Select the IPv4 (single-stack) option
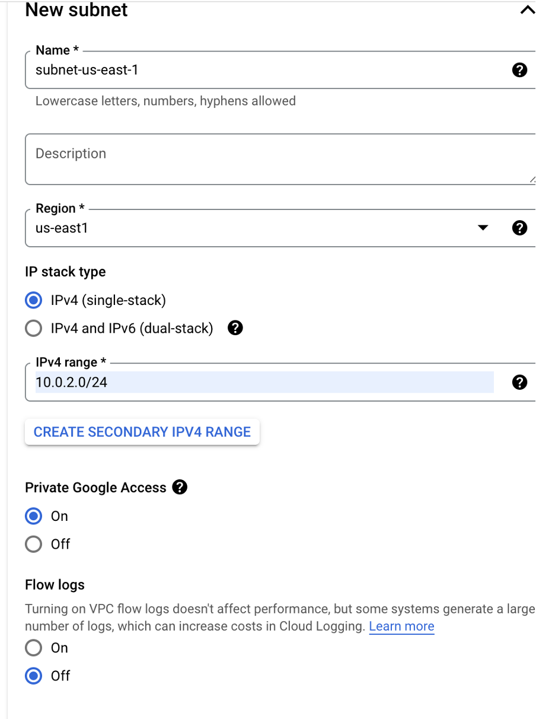 [33, 300]
